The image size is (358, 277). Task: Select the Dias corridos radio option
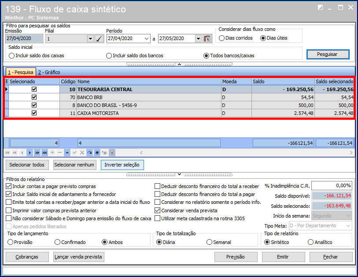coord(236,38)
